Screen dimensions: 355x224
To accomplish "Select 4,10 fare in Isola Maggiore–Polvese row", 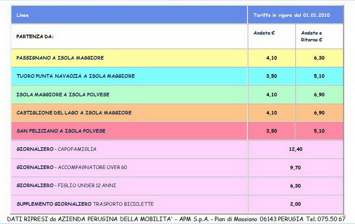I will (x=271, y=95).
